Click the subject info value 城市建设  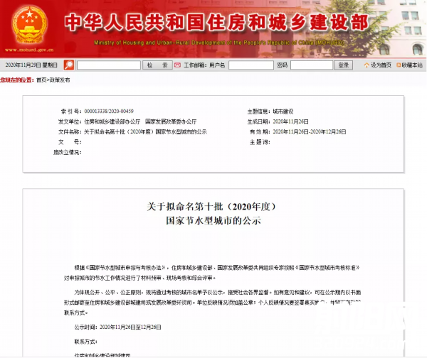click(x=283, y=112)
